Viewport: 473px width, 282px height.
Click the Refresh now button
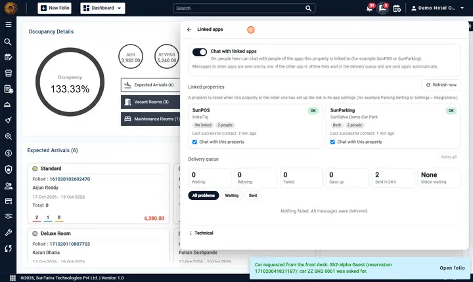coord(441,85)
